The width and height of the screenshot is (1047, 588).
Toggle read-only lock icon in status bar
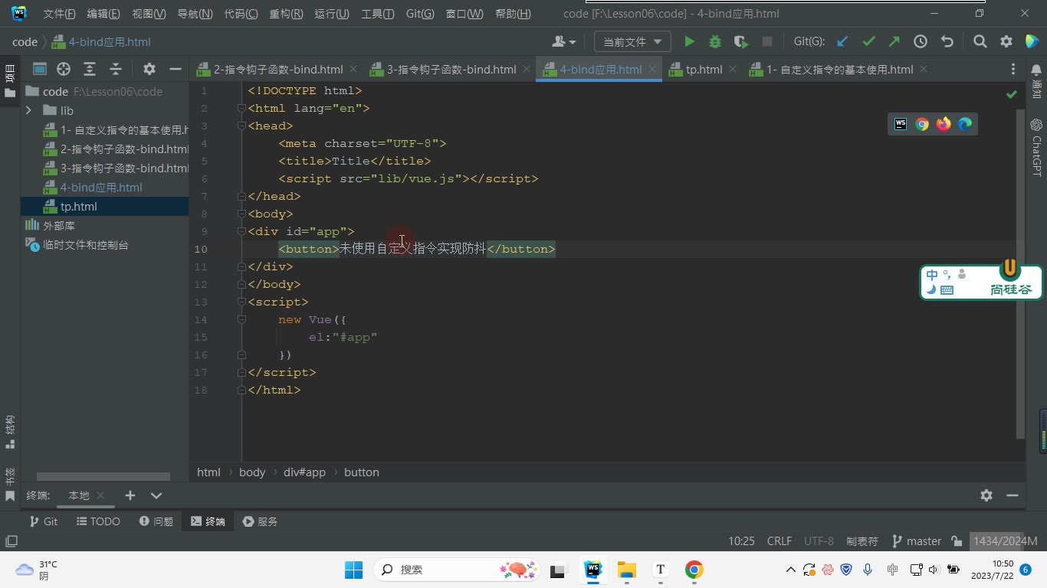(957, 541)
